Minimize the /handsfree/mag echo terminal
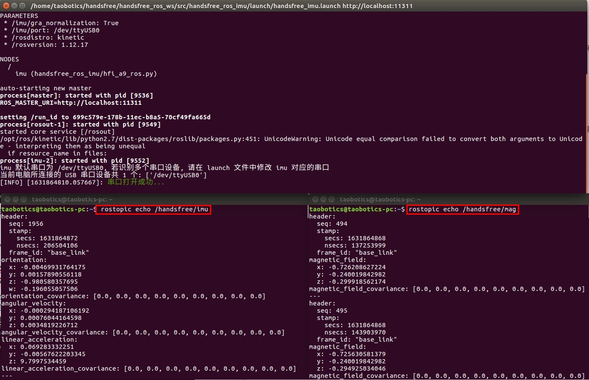Image resolution: width=589 pixels, height=380 pixels. pos(323,199)
